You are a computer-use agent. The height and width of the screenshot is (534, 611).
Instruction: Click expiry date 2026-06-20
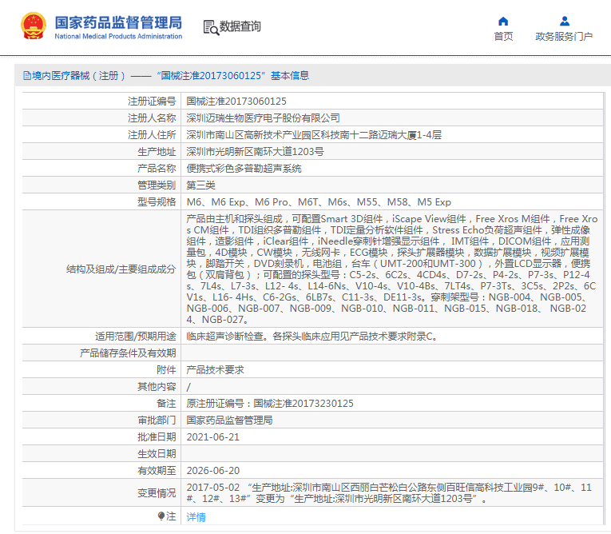click(212, 470)
